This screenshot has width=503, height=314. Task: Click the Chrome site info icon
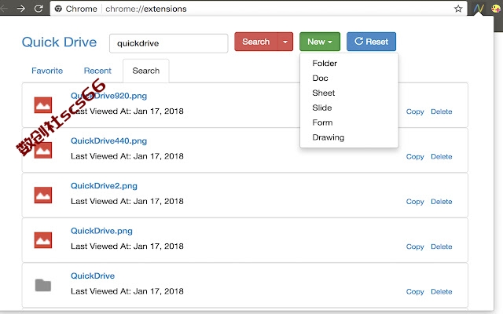pos(58,9)
